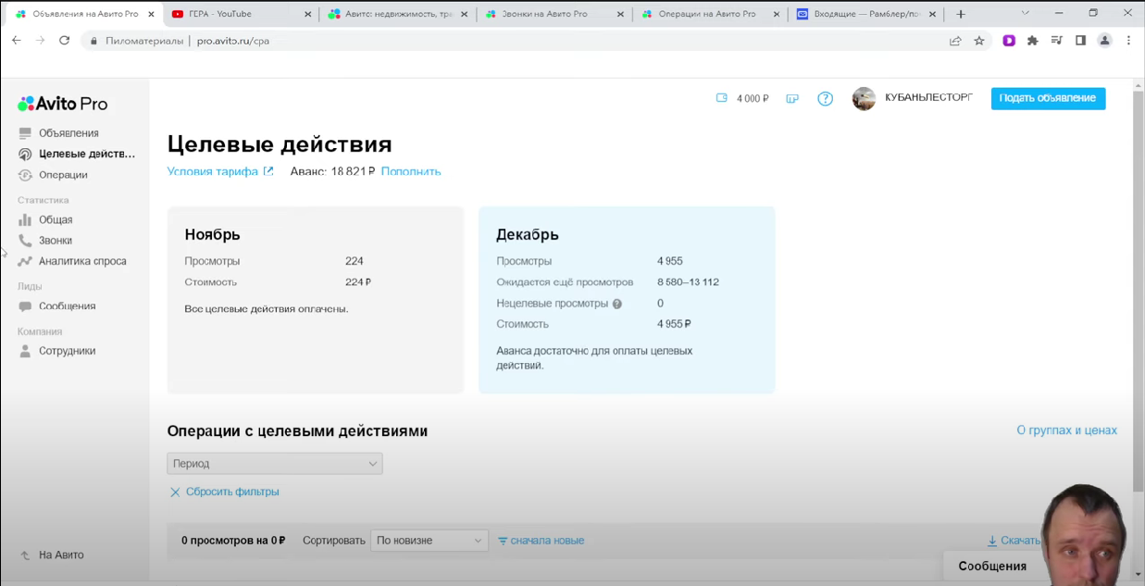Viewport: 1145px width, 586px height.
Task: Toggle sort order сначала новые
Action: tap(541, 541)
